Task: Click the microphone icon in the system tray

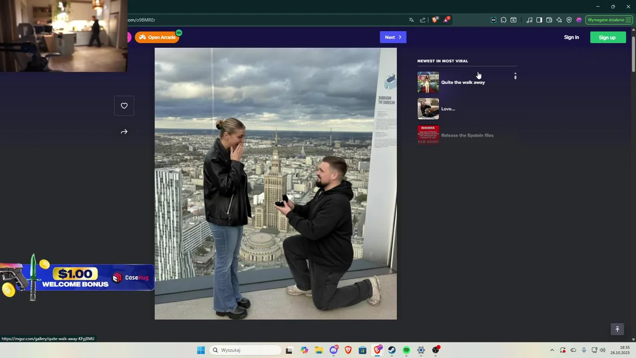Action: tap(584, 350)
